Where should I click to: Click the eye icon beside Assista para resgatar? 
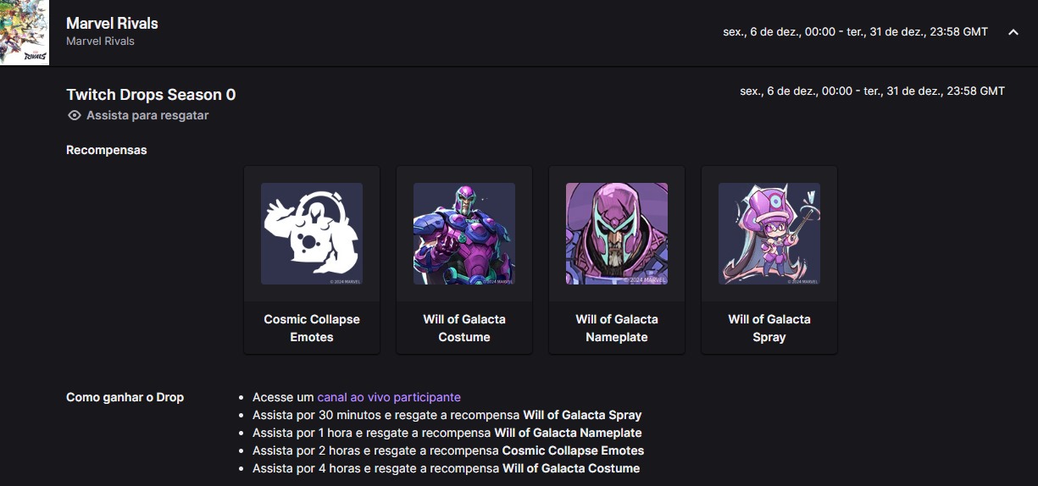click(75, 115)
